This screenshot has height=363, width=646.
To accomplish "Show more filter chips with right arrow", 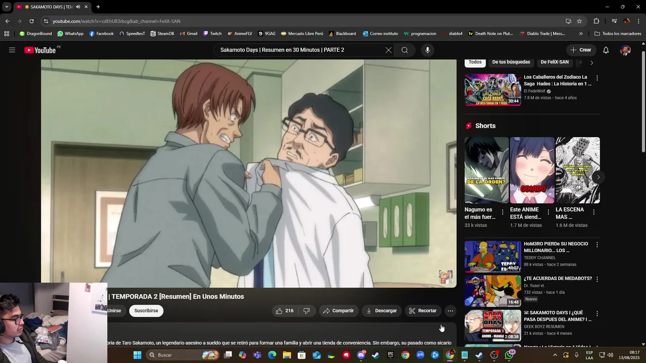I will point(591,63).
